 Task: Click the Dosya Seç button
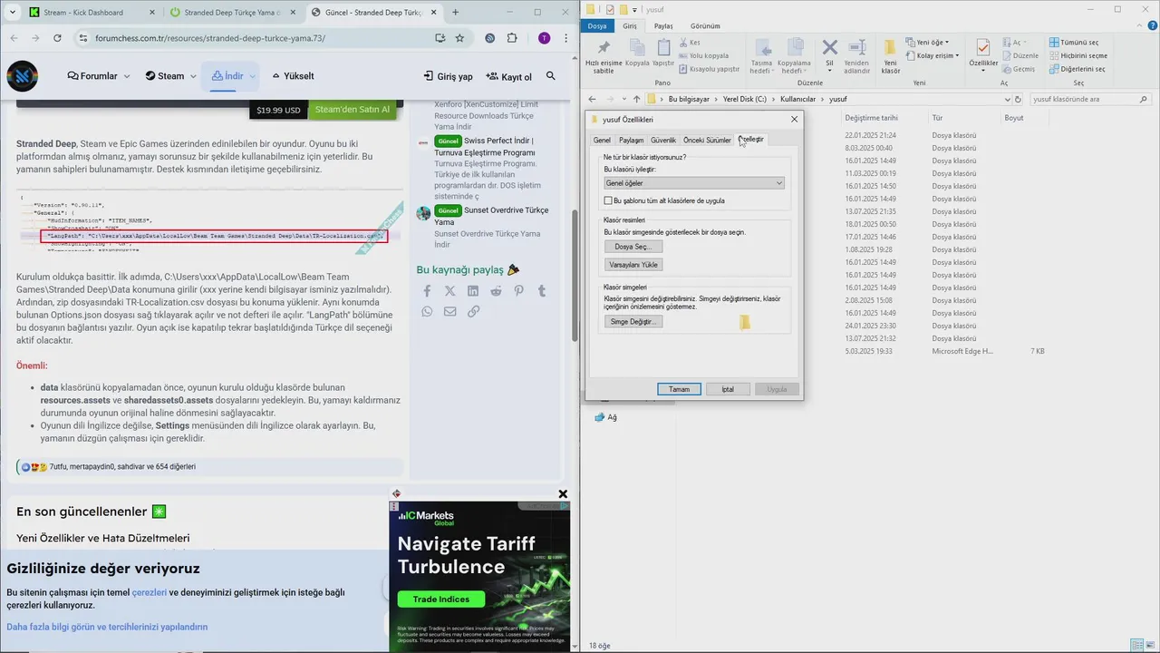pos(634,247)
